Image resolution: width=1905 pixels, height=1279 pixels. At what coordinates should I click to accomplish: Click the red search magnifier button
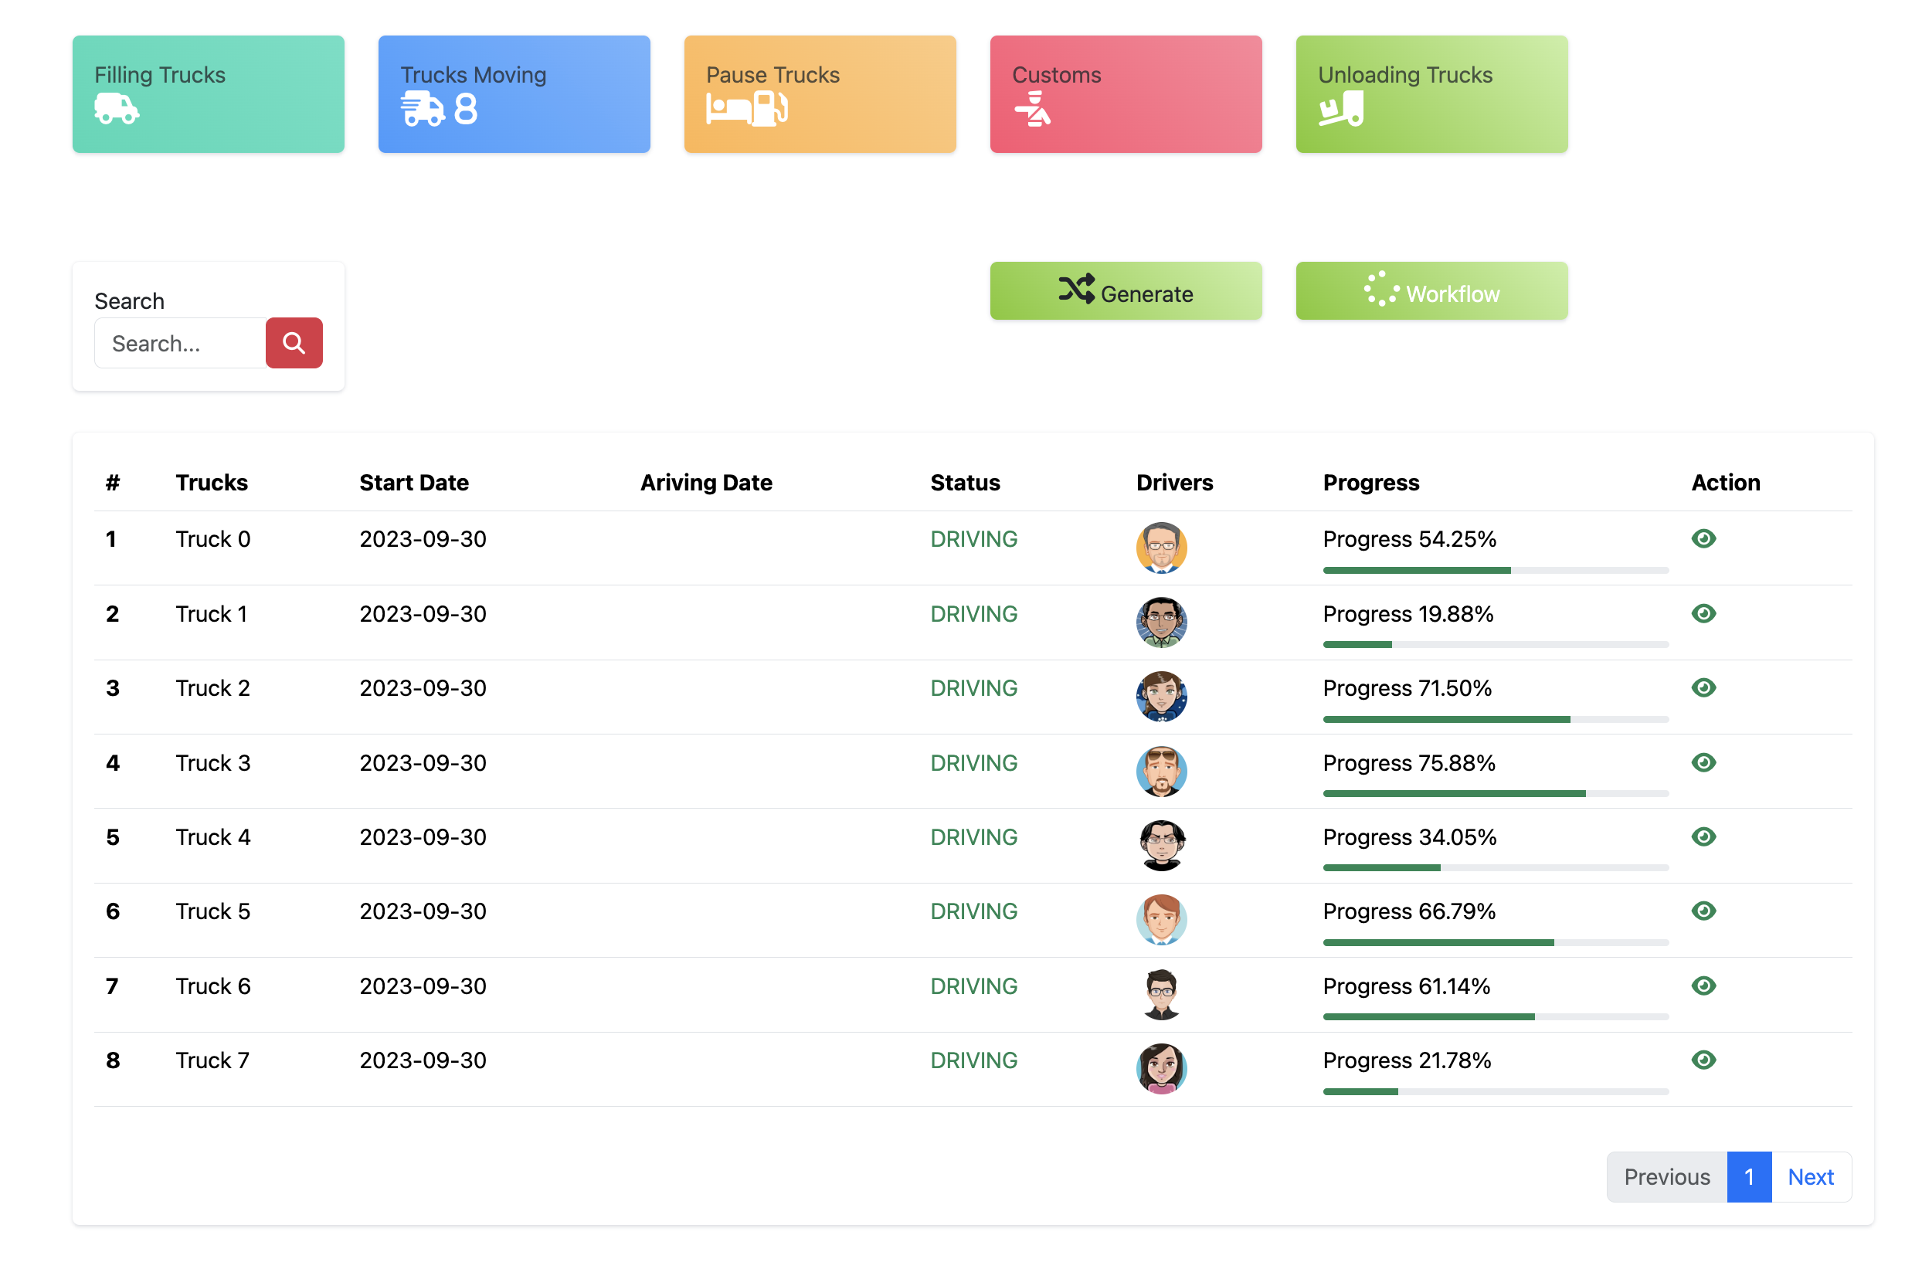294,343
